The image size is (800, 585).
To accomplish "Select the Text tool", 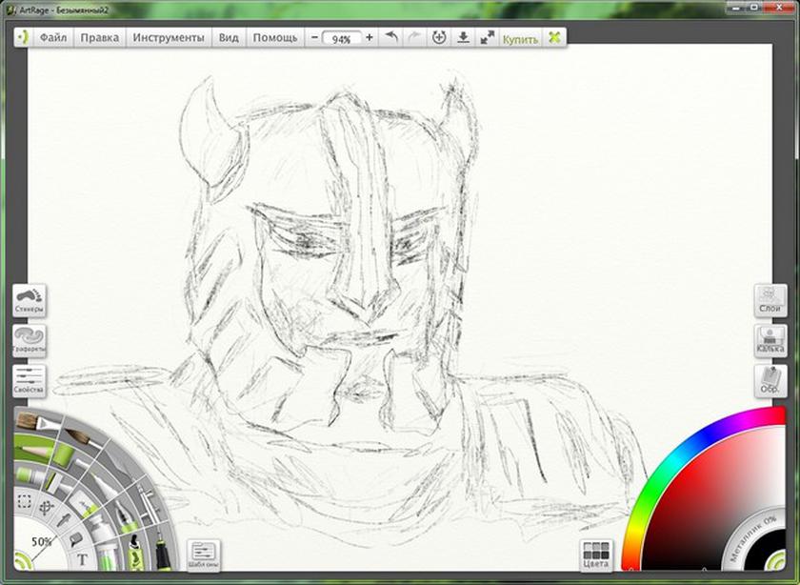I will (82, 559).
